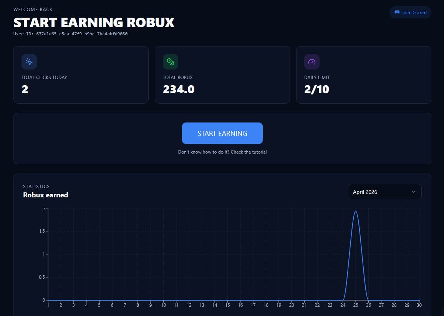
Task: Open the April 2026 month dropdown
Action: click(x=384, y=192)
